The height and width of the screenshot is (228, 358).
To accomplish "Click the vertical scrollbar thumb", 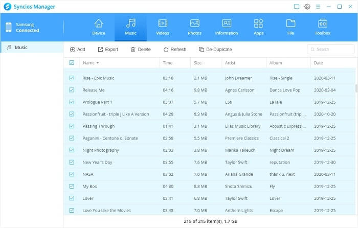I will tap(356, 88).
